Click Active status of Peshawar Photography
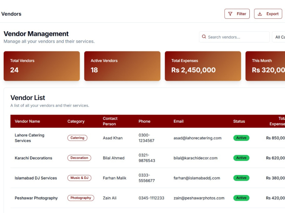The width and height of the screenshot is (285, 213). (241, 198)
